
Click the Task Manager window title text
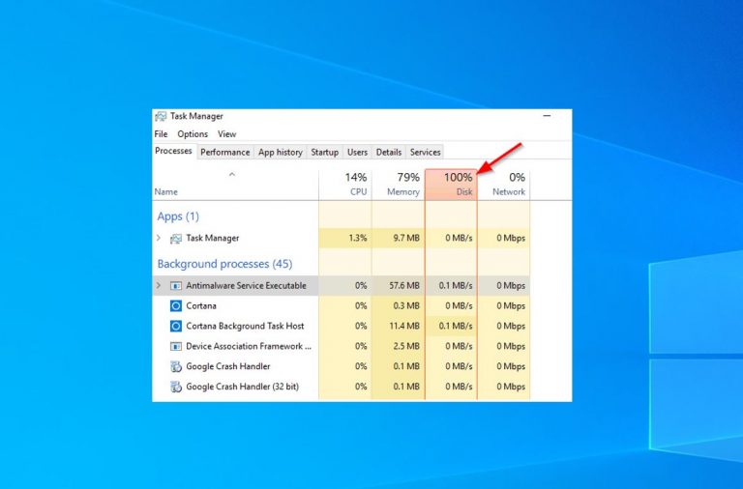coord(196,116)
